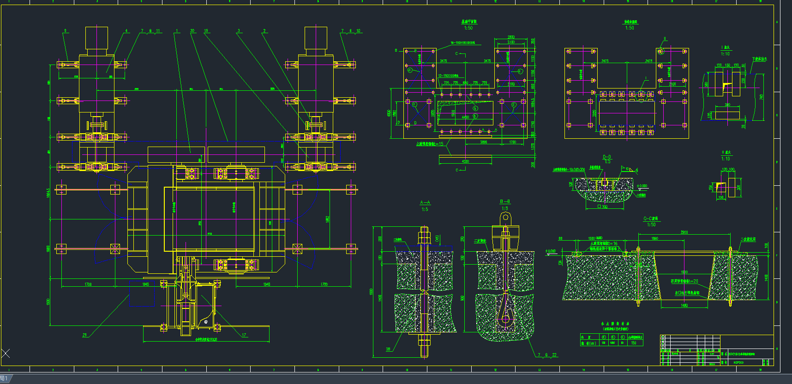Select the 1480 dimension in C-C section

click(x=684, y=305)
